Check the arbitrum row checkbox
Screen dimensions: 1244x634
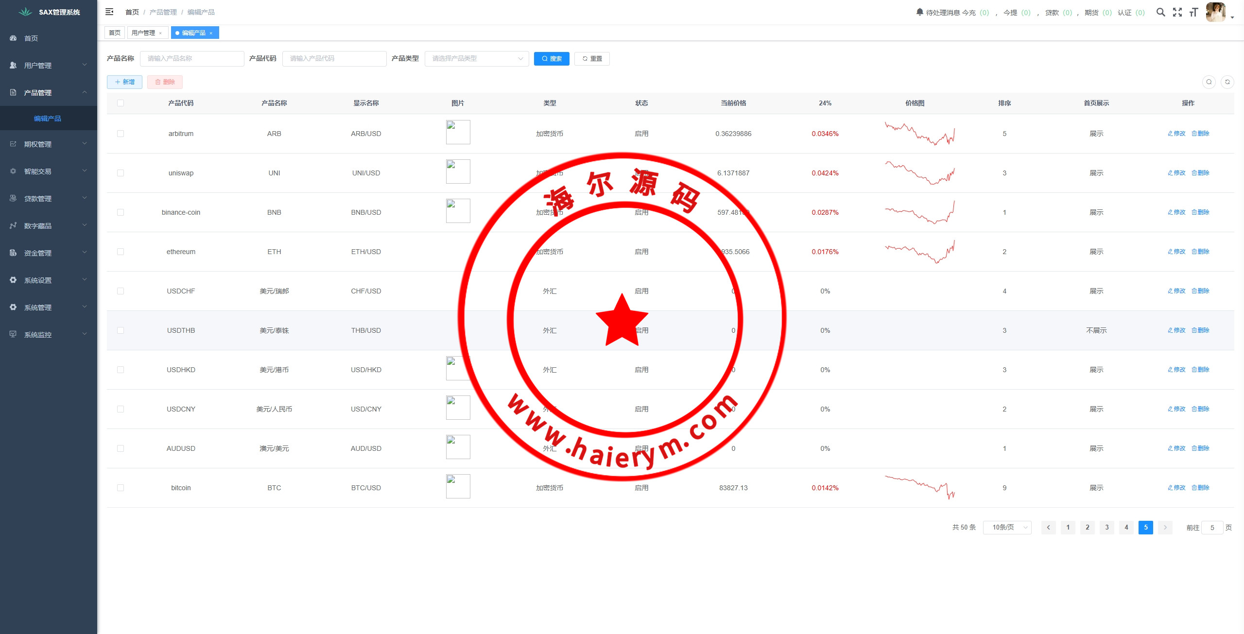[121, 134]
